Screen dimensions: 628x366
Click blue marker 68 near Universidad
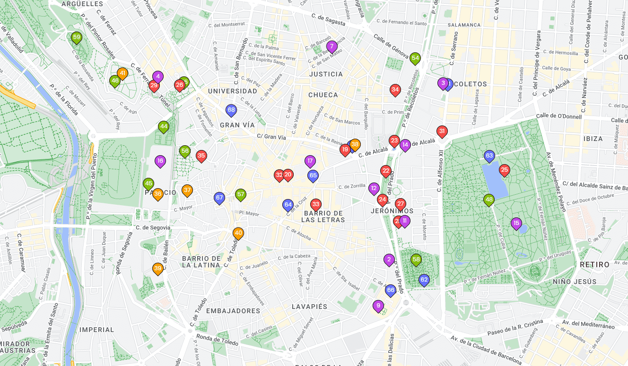(231, 109)
